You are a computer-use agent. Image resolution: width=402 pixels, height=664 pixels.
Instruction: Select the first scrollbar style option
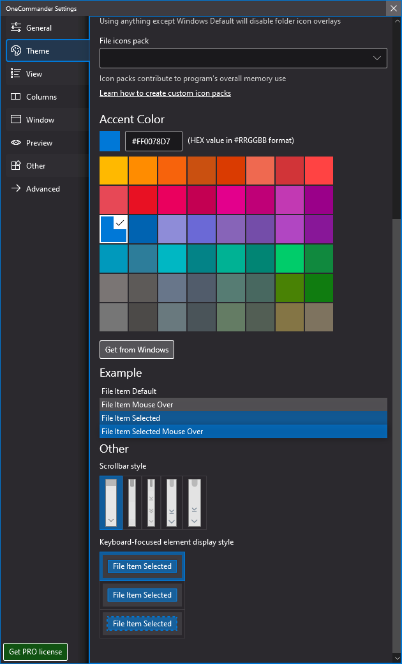tap(111, 502)
